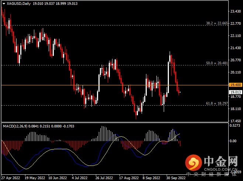This screenshot has width=243, height=181.
Task: Click the MACD scale value 0.5273
Action: 235,126
